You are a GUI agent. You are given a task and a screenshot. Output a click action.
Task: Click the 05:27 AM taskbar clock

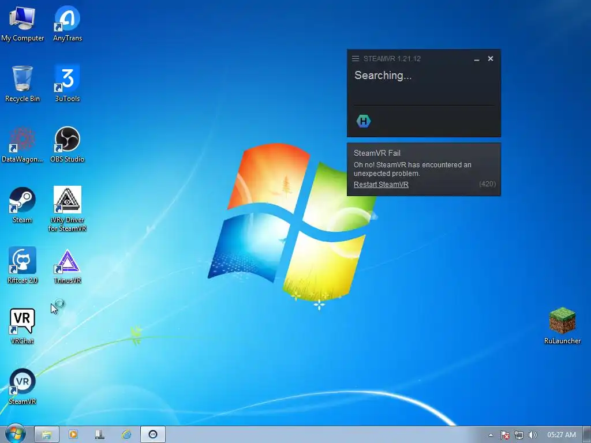click(x=561, y=435)
